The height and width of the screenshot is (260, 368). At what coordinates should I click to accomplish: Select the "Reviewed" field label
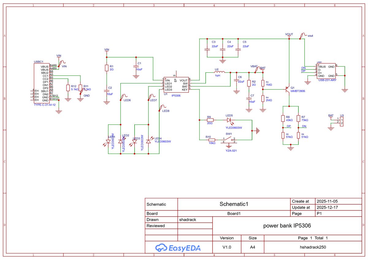(x=156, y=226)
